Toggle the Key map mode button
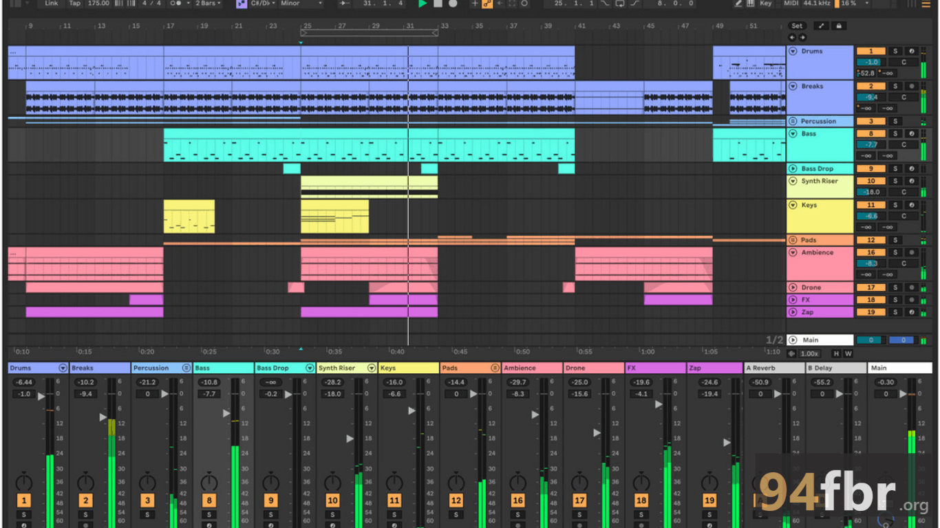 point(766,3)
